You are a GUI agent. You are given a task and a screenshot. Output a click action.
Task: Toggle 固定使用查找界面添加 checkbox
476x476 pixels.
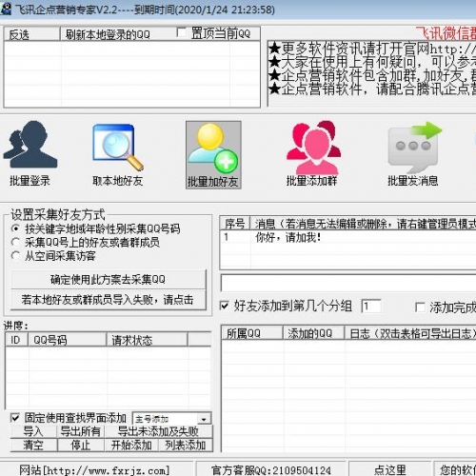[14, 418]
